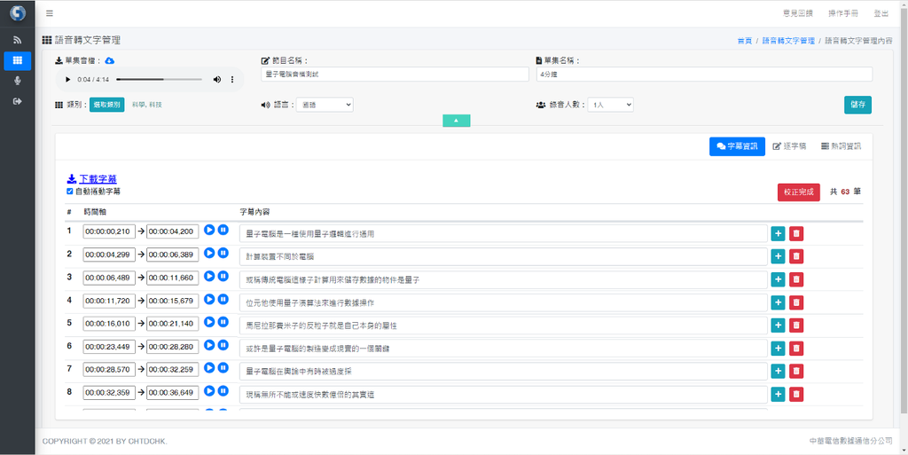Open 意見回饋 in top bar
Image resolution: width=908 pixels, height=455 pixels.
[x=797, y=13]
